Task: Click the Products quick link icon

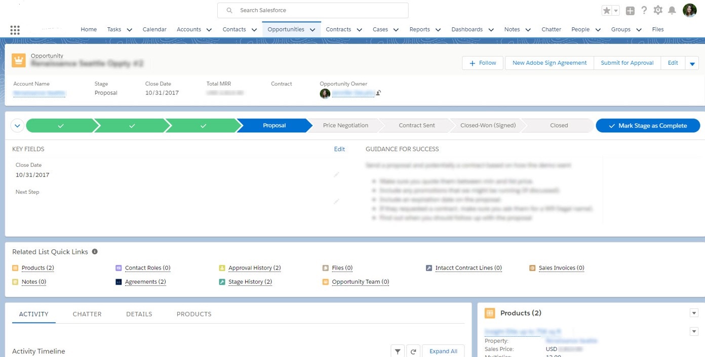Action: tap(15, 268)
